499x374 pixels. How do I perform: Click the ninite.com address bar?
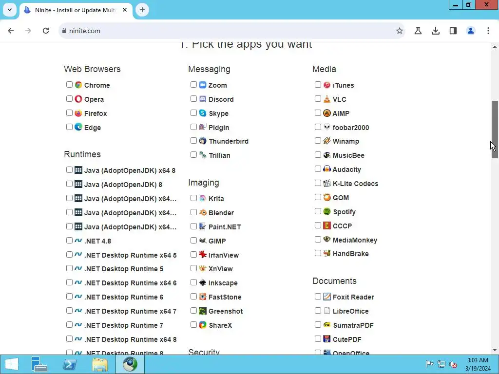[231, 31]
